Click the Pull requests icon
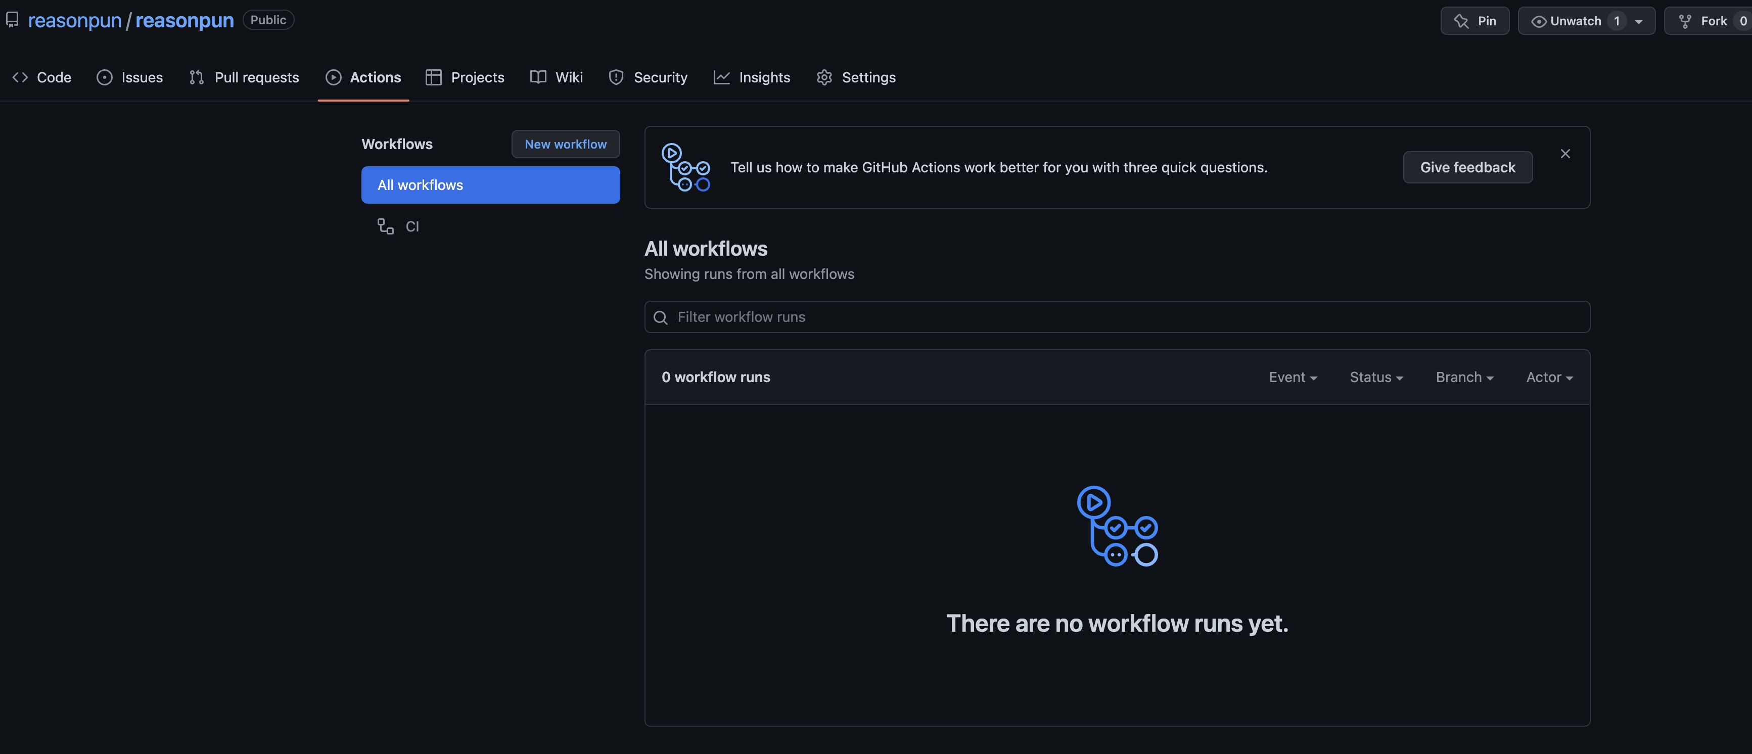 tap(197, 77)
